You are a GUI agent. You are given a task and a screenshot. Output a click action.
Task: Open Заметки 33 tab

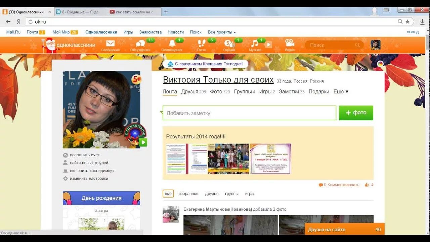292,91
